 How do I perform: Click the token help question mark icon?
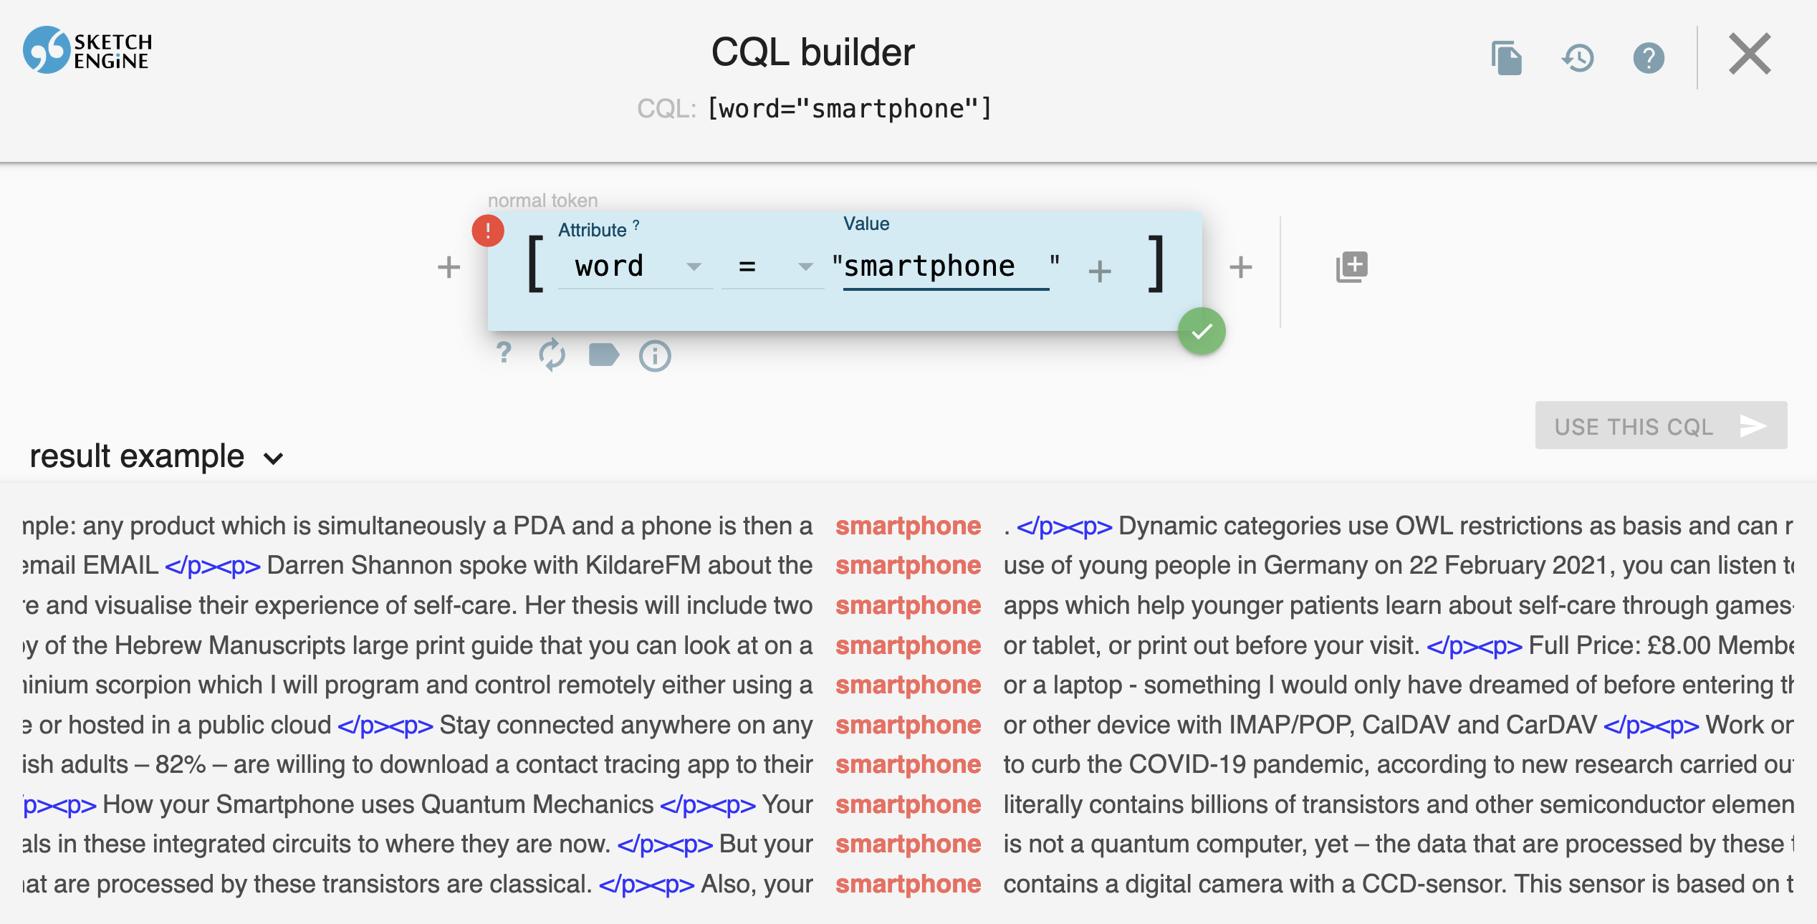click(x=504, y=353)
